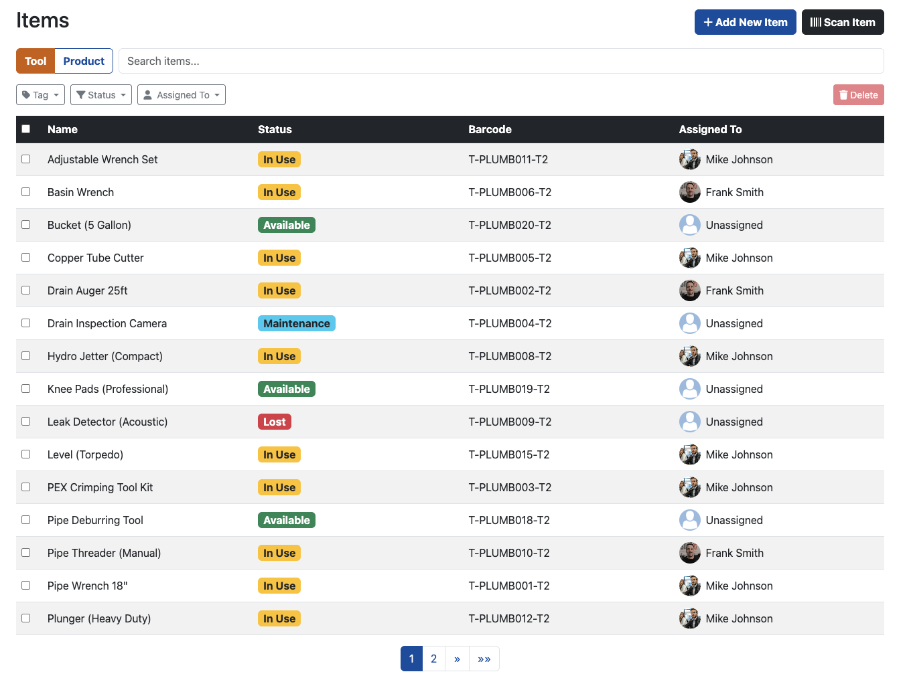907x684 pixels.
Task: Check the checkbox for Basin Wrench
Action: (x=26, y=191)
